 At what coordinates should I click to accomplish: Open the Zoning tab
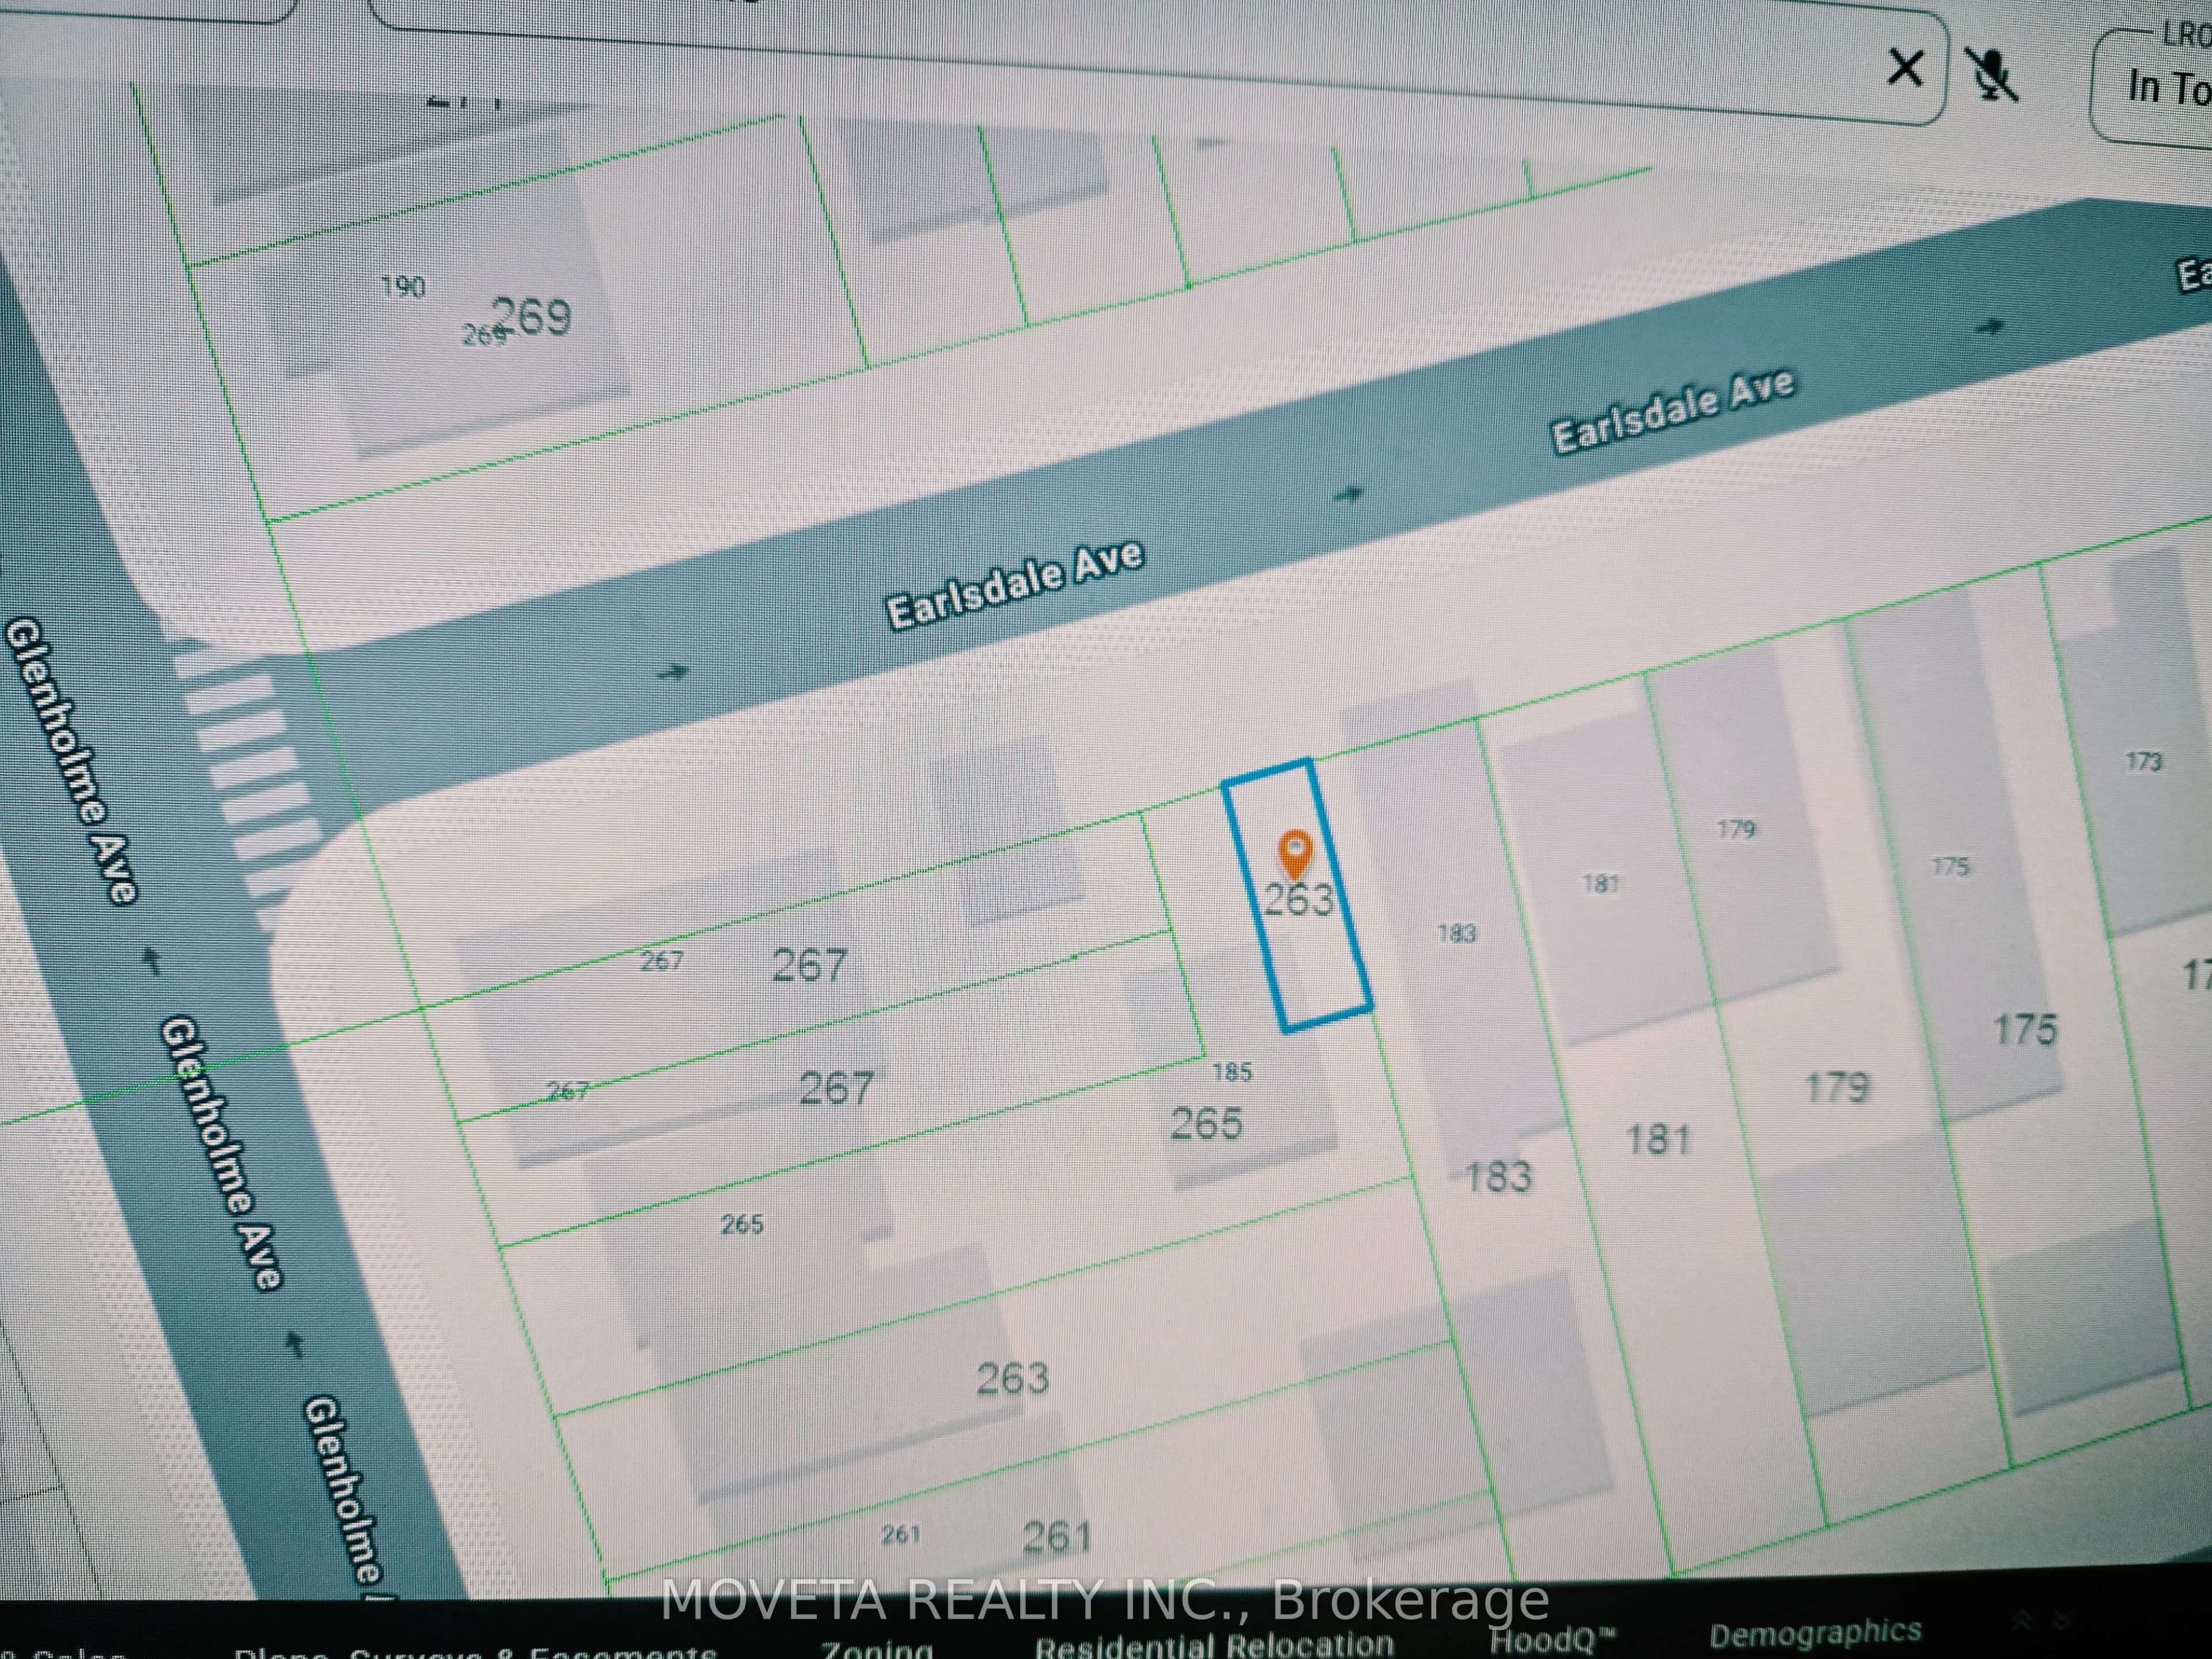877,1646
